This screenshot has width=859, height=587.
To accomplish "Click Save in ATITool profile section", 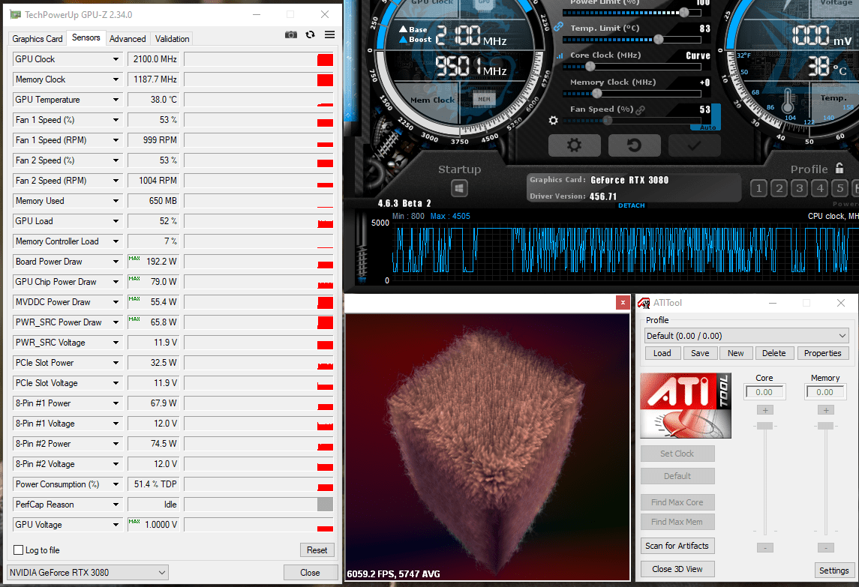I will (700, 353).
